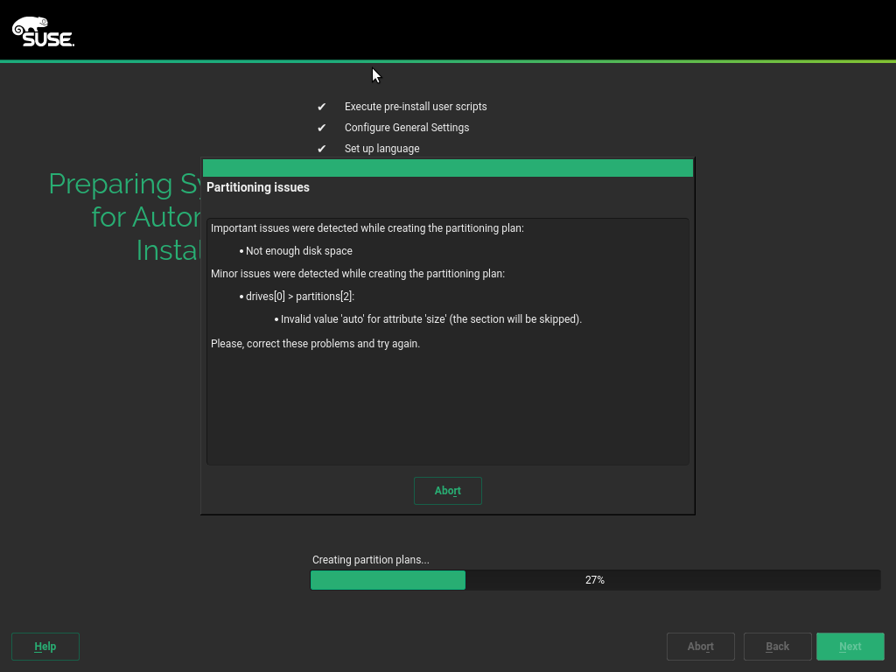Click the SUSE chameleon logo
Viewport: 896px width, 672px height.
click(x=43, y=31)
